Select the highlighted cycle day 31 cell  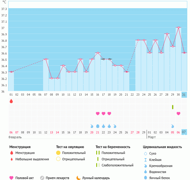(184, 94)
